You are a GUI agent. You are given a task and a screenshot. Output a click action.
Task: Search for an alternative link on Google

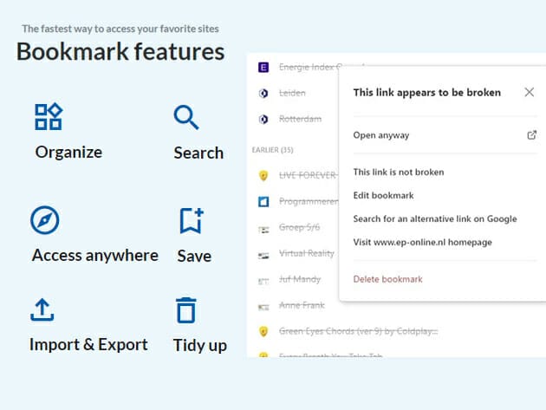click(x=435, y=219)
